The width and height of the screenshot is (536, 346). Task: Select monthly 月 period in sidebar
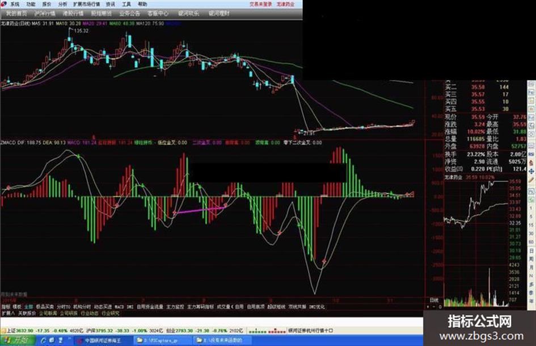531,267
